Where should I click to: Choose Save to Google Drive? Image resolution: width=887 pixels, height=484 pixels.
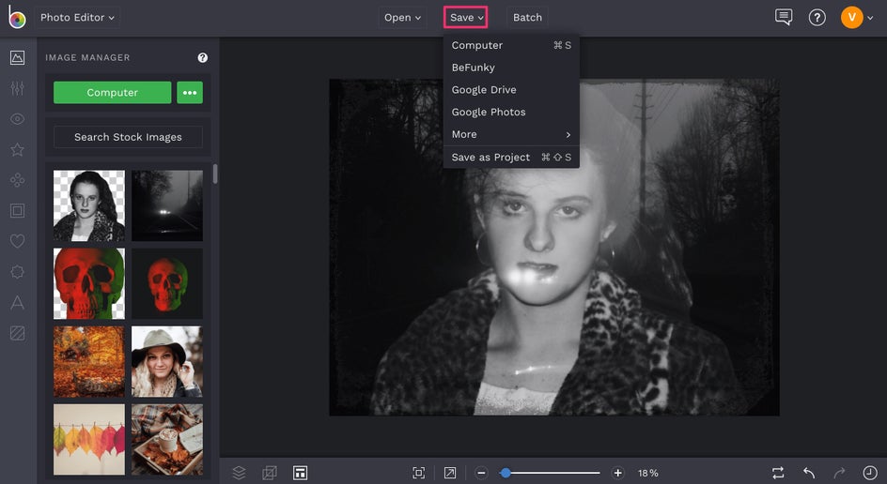511,90
